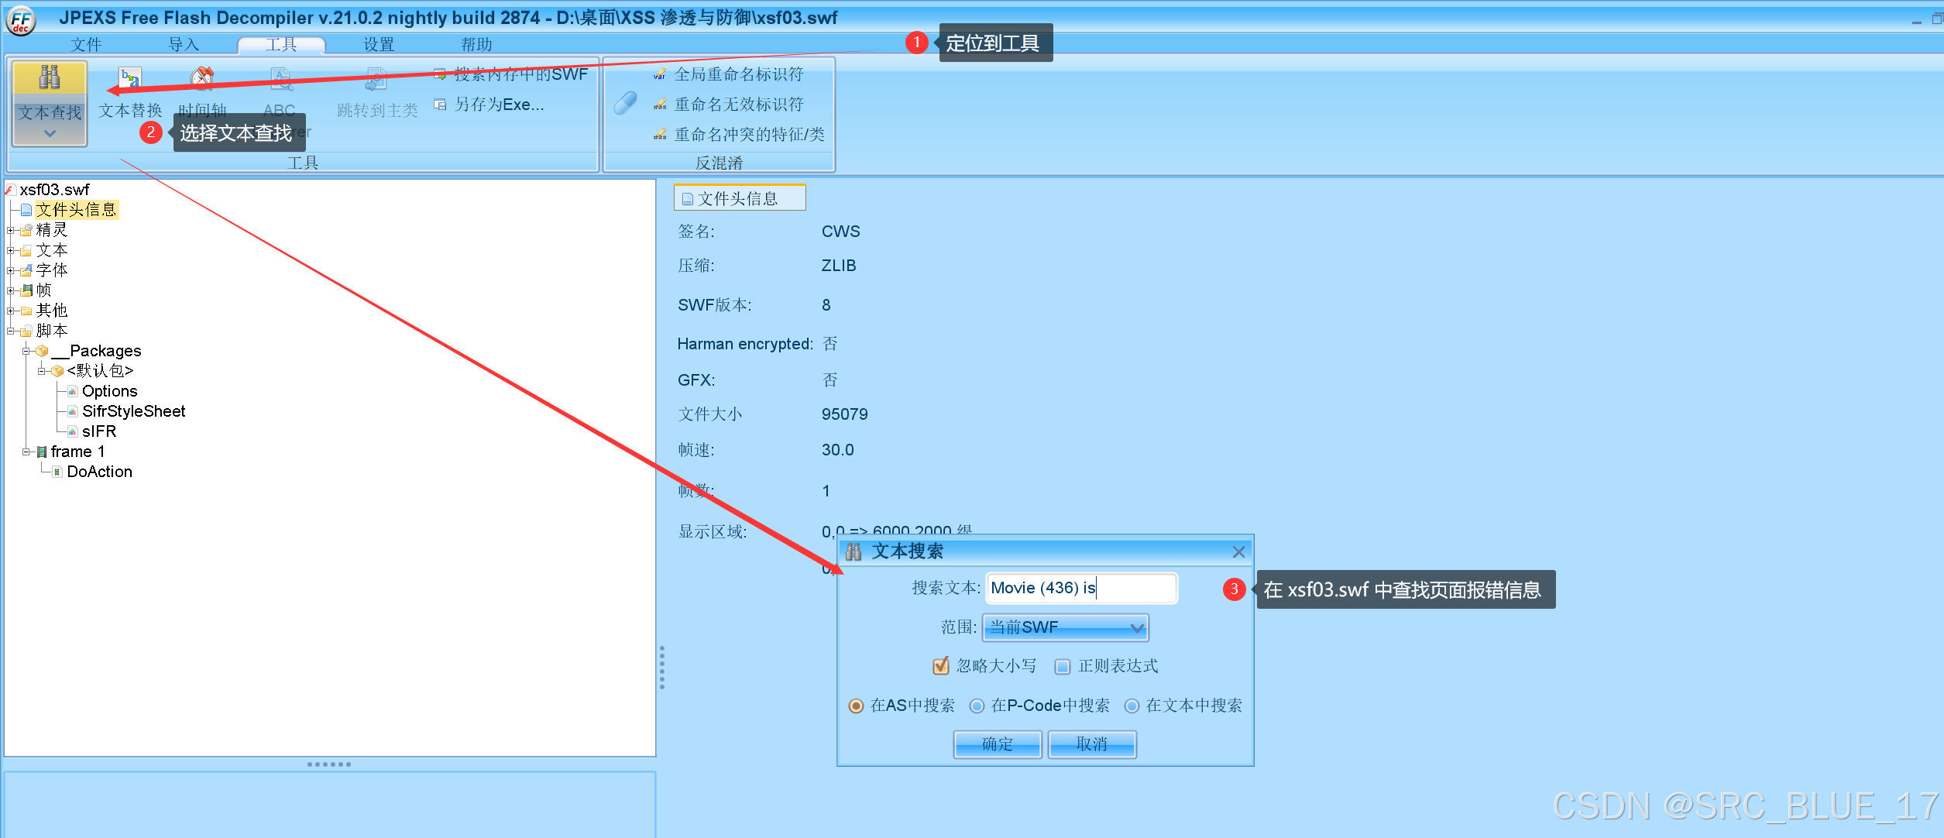Select the 在P-Code中搜索 radio option
1944x838 pixels.
click(x=977, y=706)
